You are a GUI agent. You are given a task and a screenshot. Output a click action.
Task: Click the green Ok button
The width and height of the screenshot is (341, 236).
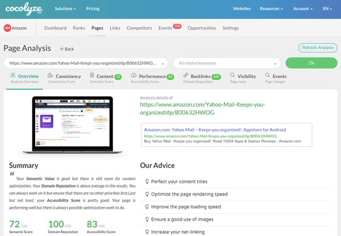tap(311, 63)
